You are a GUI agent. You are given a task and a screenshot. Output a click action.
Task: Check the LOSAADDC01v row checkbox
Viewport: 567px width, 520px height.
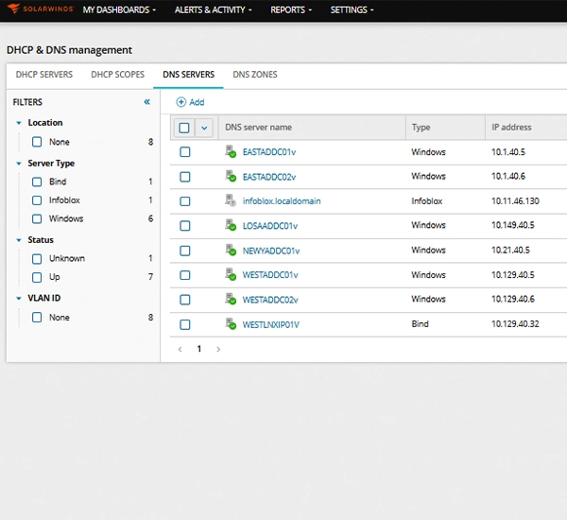point(185,226)
